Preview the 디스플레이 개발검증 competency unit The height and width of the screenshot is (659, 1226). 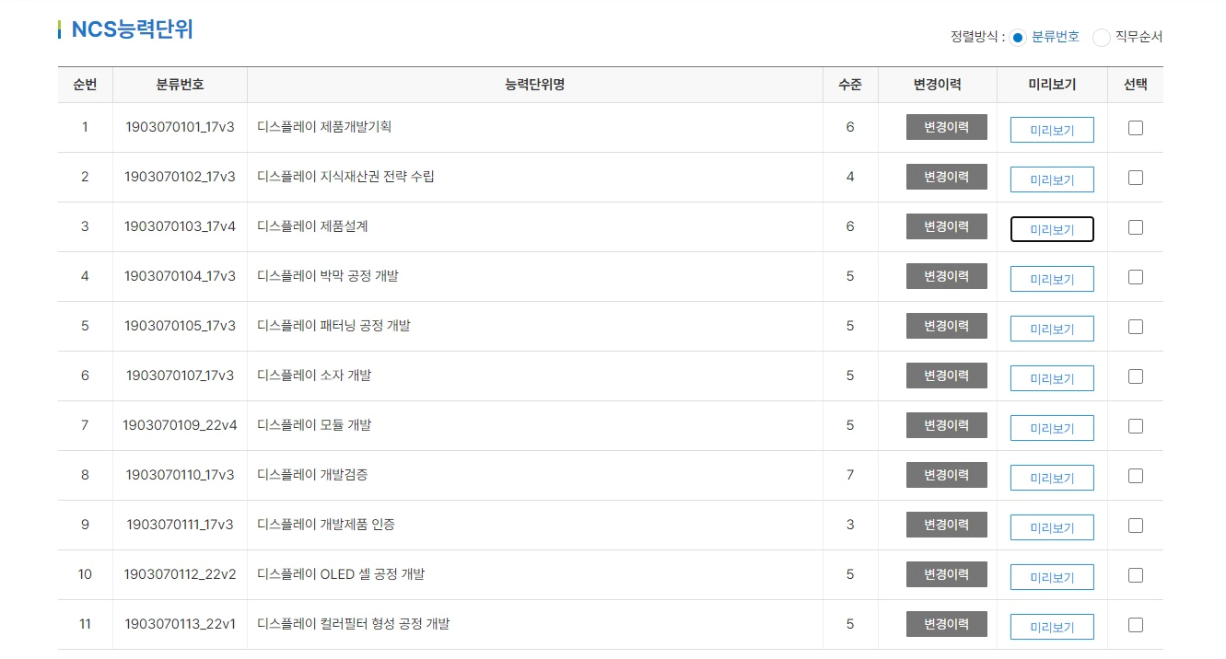point(1052,477)
